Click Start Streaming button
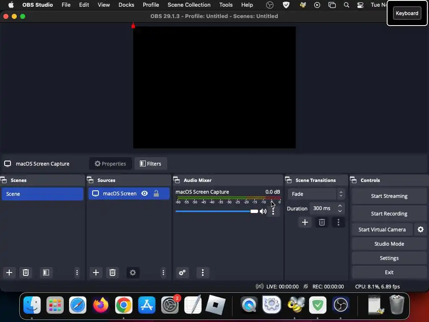 (x=389, y=196)
